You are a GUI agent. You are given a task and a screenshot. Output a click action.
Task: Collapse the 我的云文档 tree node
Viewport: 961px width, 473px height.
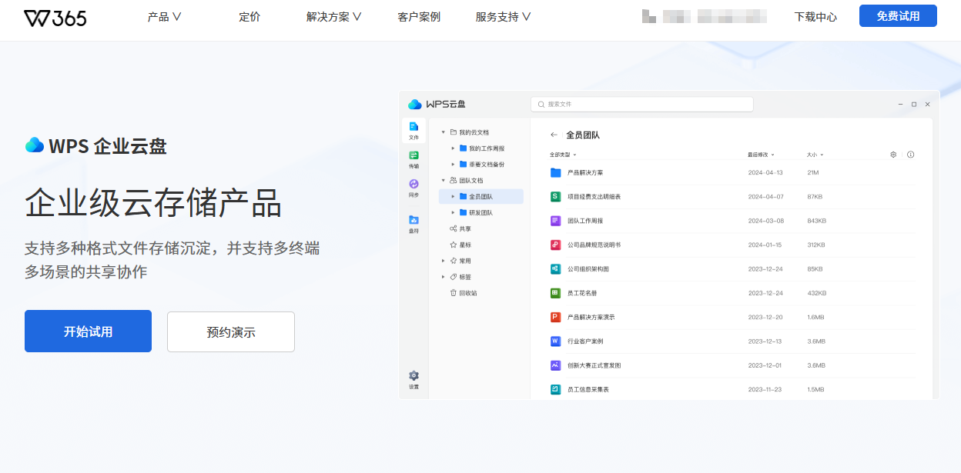443,132
